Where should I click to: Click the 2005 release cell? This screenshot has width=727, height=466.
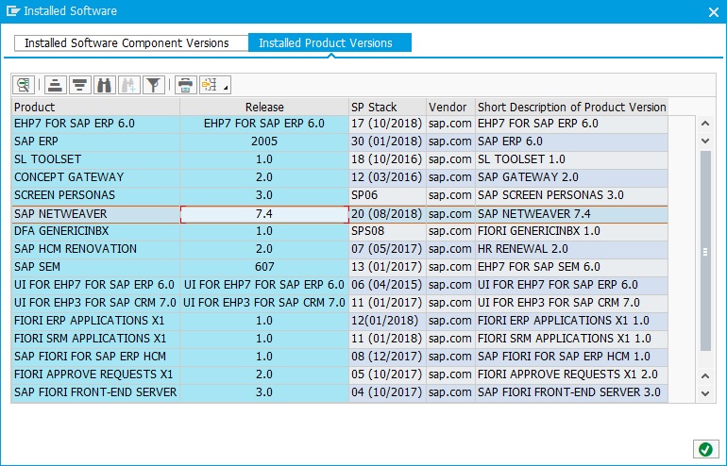pyautogui.click(x=264, y=141)
